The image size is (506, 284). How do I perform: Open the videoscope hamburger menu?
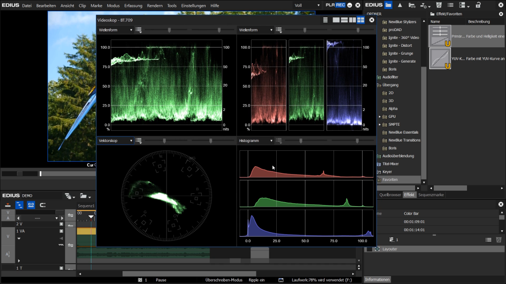pyautogui.click(x=326, y=20)
